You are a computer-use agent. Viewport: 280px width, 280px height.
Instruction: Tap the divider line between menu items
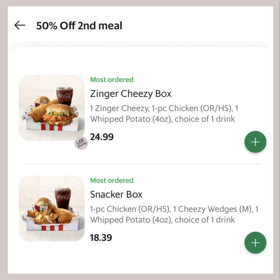142,163
